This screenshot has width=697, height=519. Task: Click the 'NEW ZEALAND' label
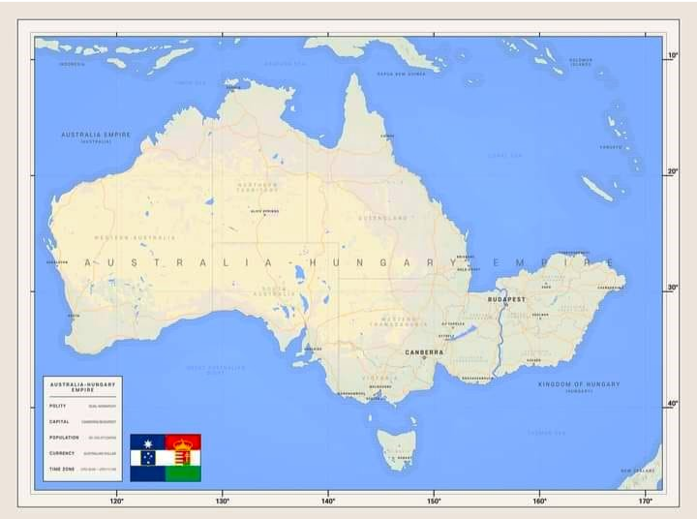click(x=638, y=471)
